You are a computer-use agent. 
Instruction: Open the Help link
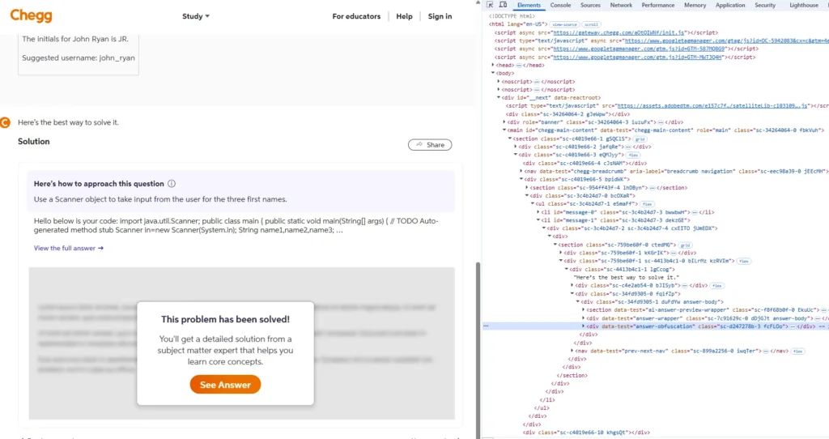pos(405,16)
